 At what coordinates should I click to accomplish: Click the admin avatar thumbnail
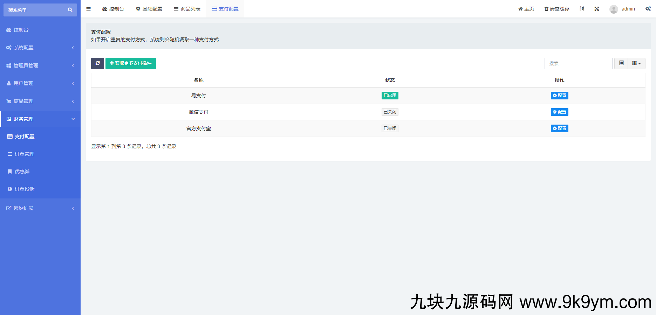click(x=614, y=9)
